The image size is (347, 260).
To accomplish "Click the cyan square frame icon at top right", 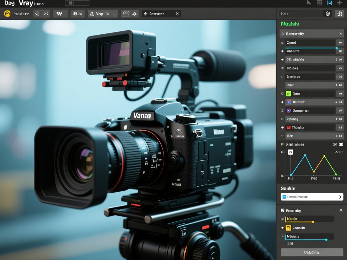I will click(x=330, y=3).
